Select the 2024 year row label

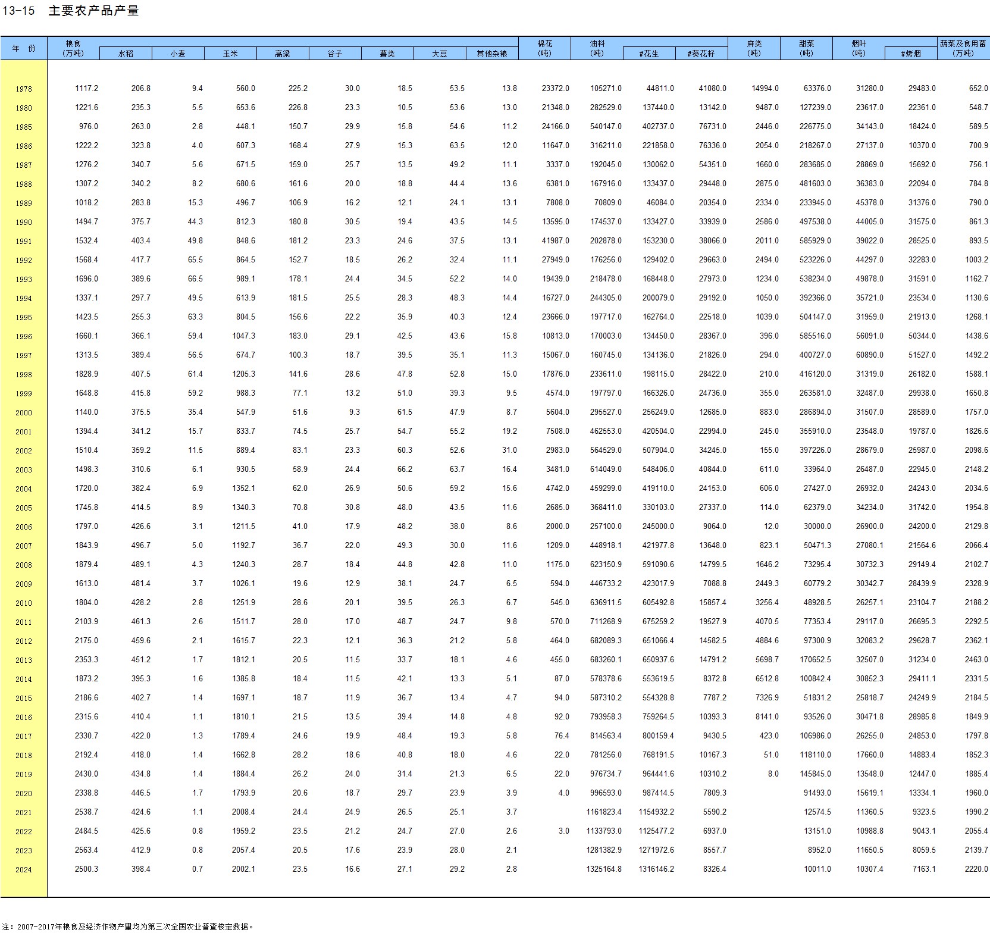[24, 870]
